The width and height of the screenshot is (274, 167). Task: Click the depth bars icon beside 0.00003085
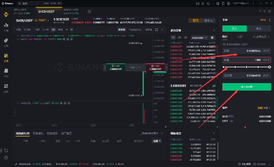214,86
